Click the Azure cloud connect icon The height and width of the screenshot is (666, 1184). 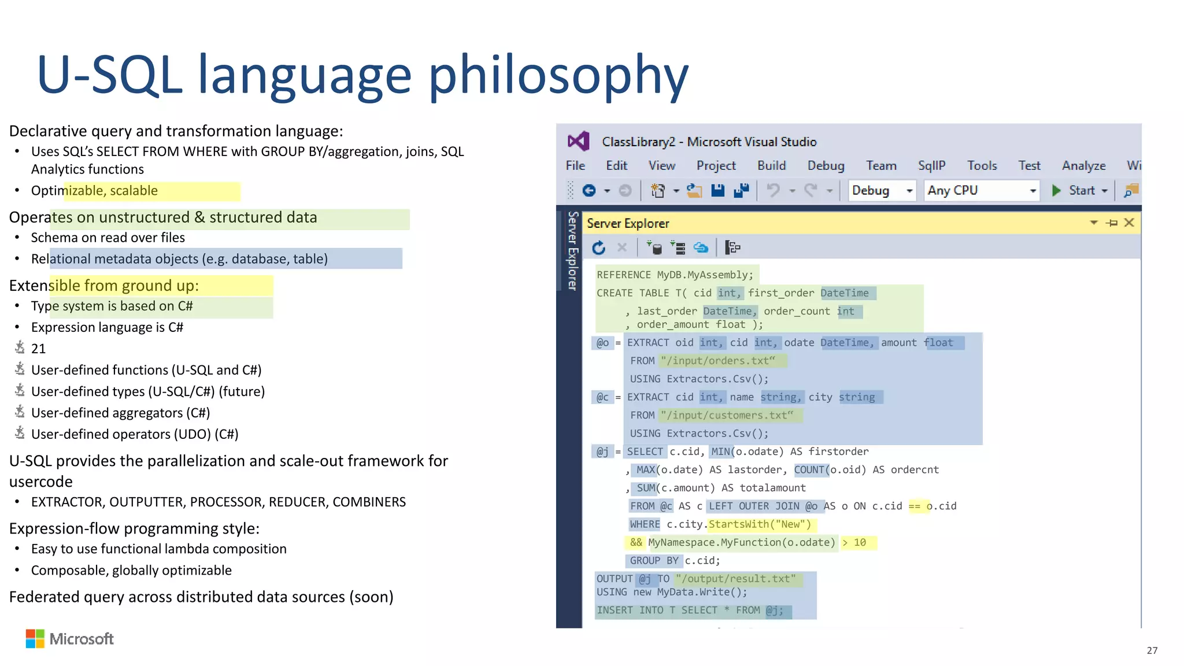[x=701, y=248]
